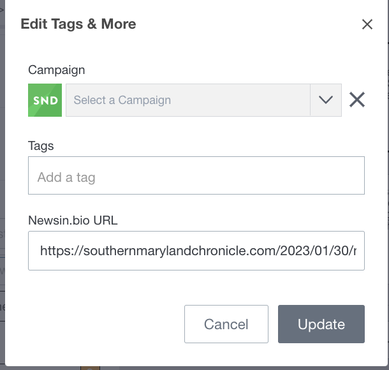Click the green SND account icon
Viewport: 389px width, 370px height.
[x=45, y=100]
